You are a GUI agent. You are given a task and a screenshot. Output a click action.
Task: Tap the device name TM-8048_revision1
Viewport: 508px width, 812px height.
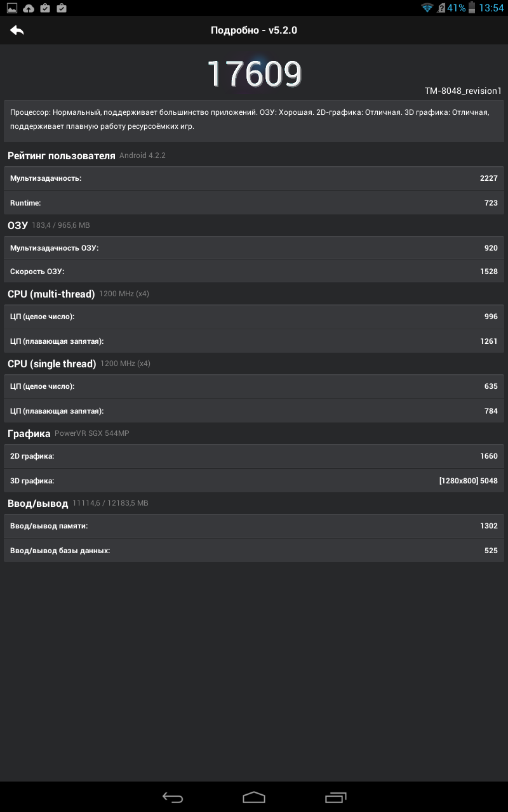point(463,91)
